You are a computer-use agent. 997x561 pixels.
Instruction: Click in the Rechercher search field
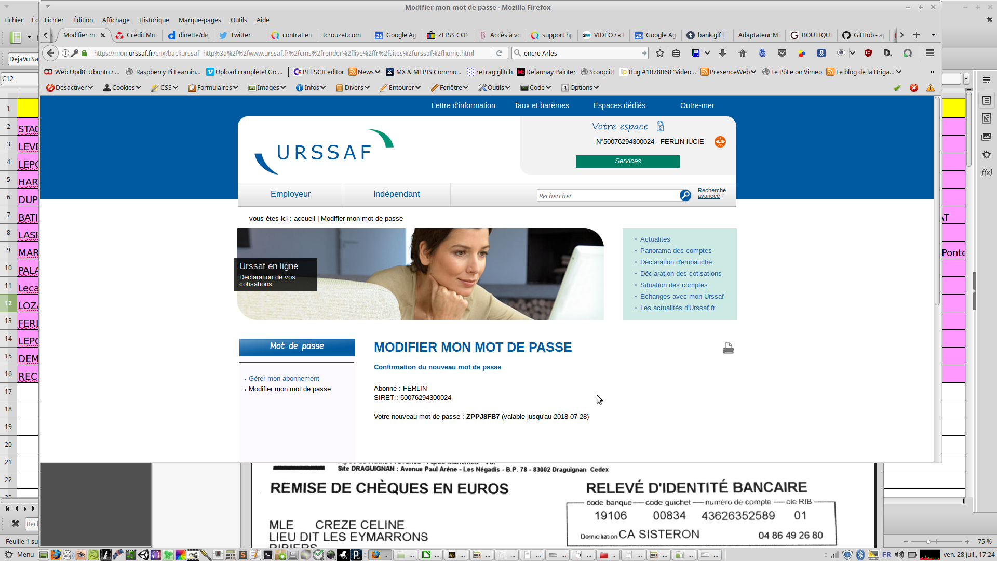(x=608, y=196)
